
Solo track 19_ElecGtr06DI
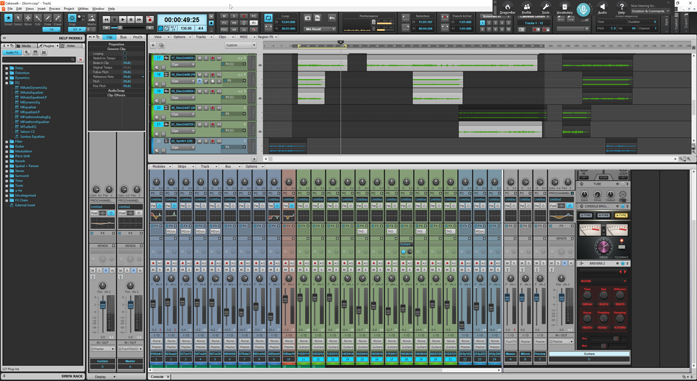[206, 91]
